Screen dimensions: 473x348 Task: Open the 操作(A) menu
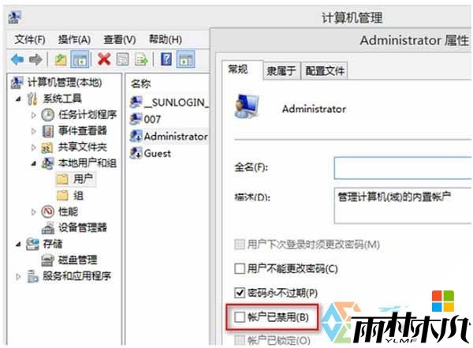[x=74, y=39]
